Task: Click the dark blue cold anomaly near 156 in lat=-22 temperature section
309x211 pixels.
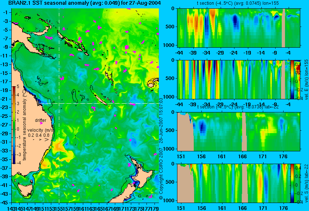Action: pos(202,126)
